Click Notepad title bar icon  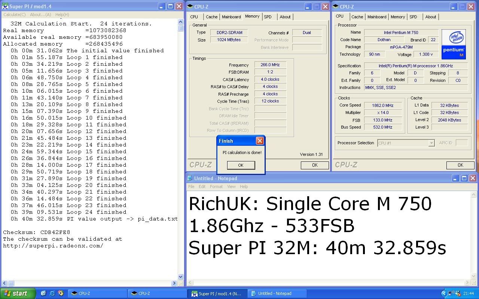coord(190,178)
